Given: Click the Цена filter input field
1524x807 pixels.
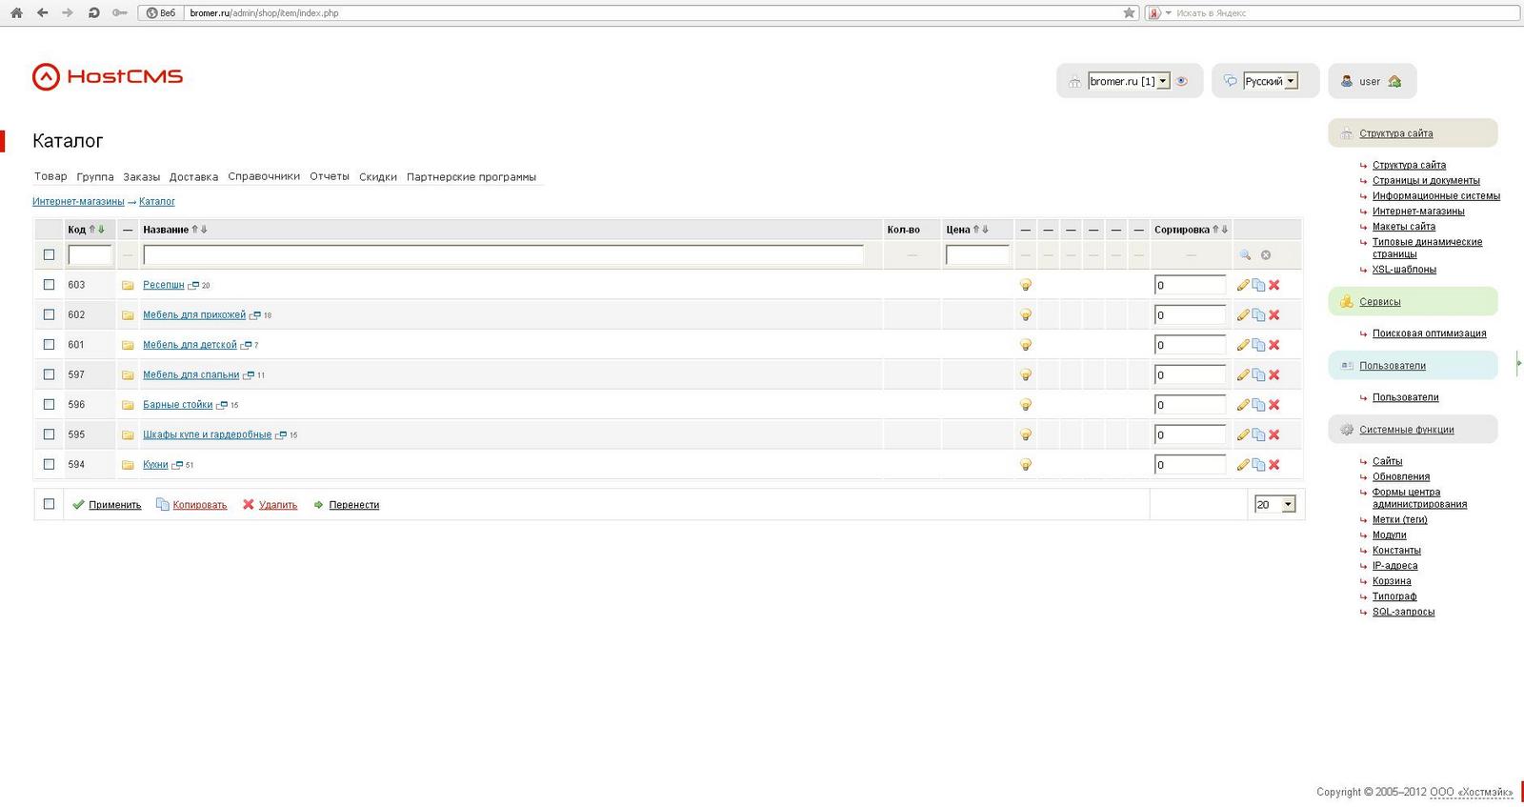Looking at the screenshot, I should pos(977,255).
